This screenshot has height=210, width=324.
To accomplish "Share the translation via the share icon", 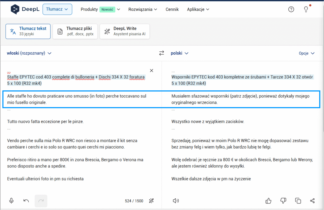I will click(x=312, y=201).
